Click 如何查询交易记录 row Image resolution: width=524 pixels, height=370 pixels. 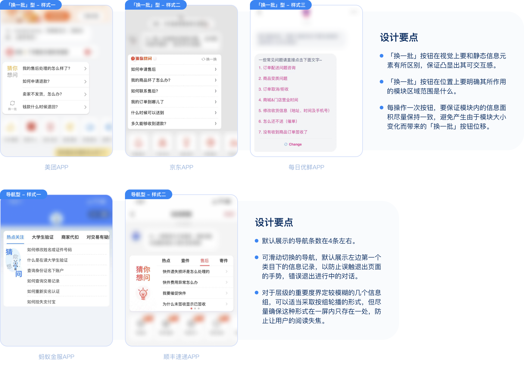pyautogui.click(x=67, y=281)
